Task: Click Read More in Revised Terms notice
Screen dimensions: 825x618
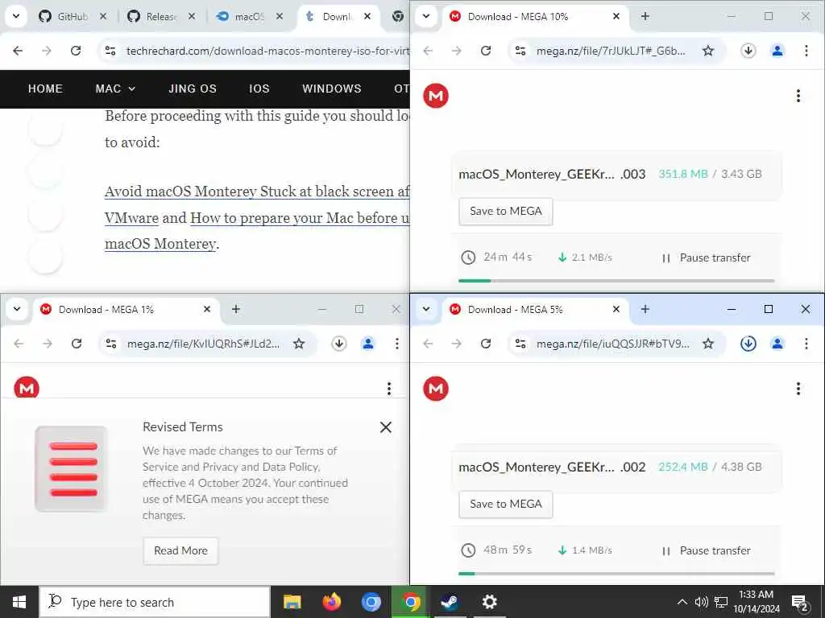Action: [x=180, y=550]
